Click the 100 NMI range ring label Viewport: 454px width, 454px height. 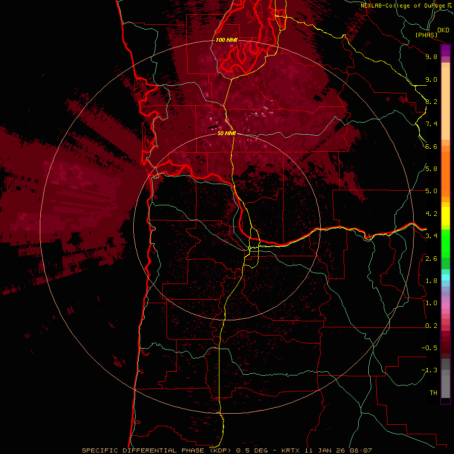point(226,40)
